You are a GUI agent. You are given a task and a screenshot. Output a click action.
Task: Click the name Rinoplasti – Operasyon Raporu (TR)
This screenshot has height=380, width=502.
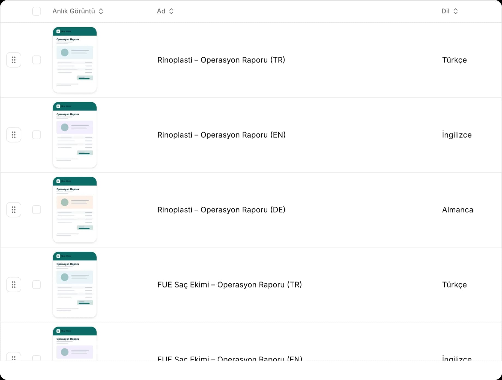221,60
